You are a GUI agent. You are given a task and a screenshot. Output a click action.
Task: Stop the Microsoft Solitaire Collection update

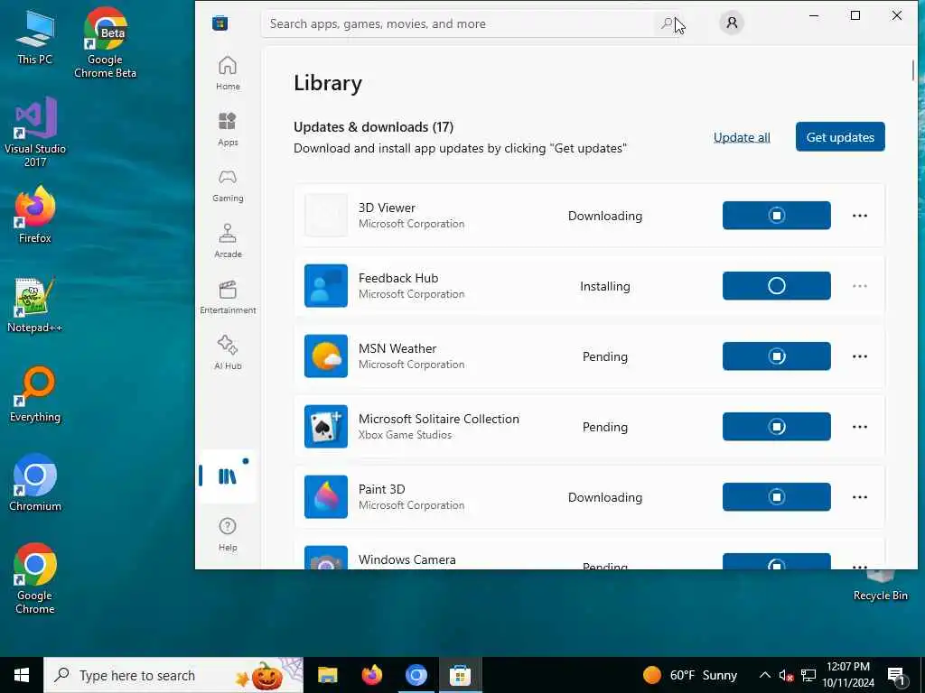(776, 427)
